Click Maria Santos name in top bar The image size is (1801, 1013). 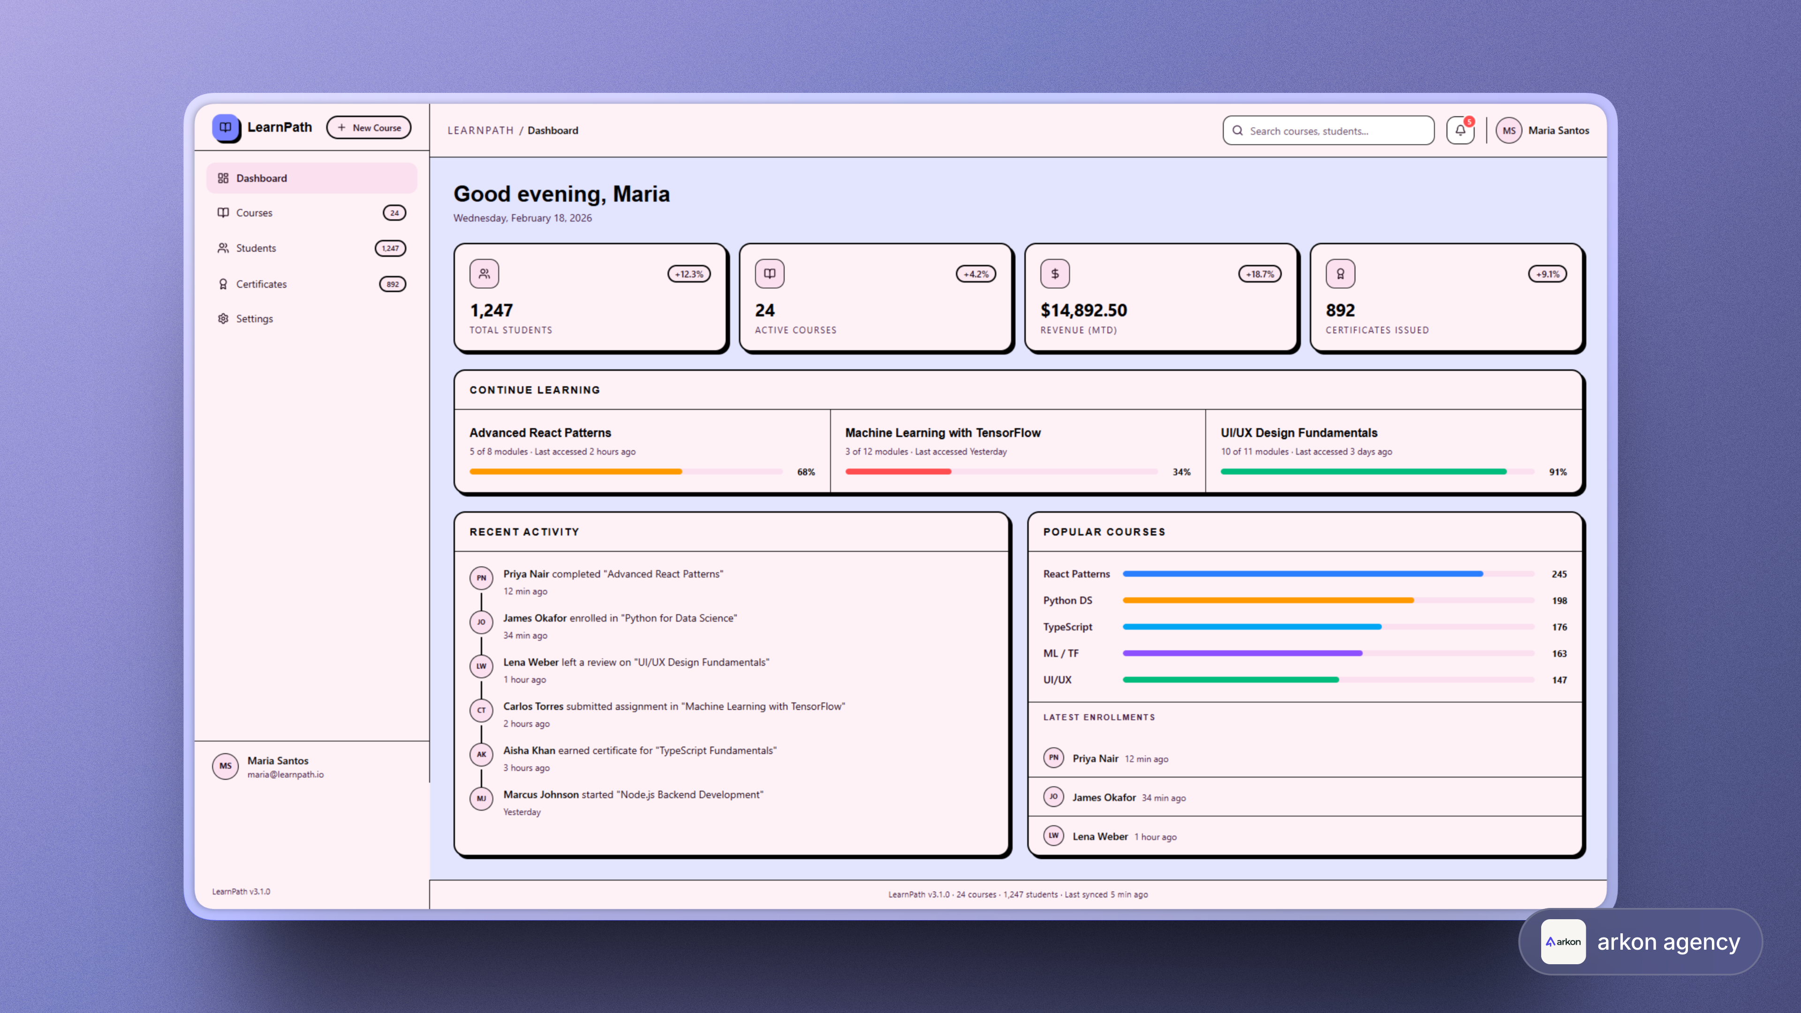(1559, 131)
